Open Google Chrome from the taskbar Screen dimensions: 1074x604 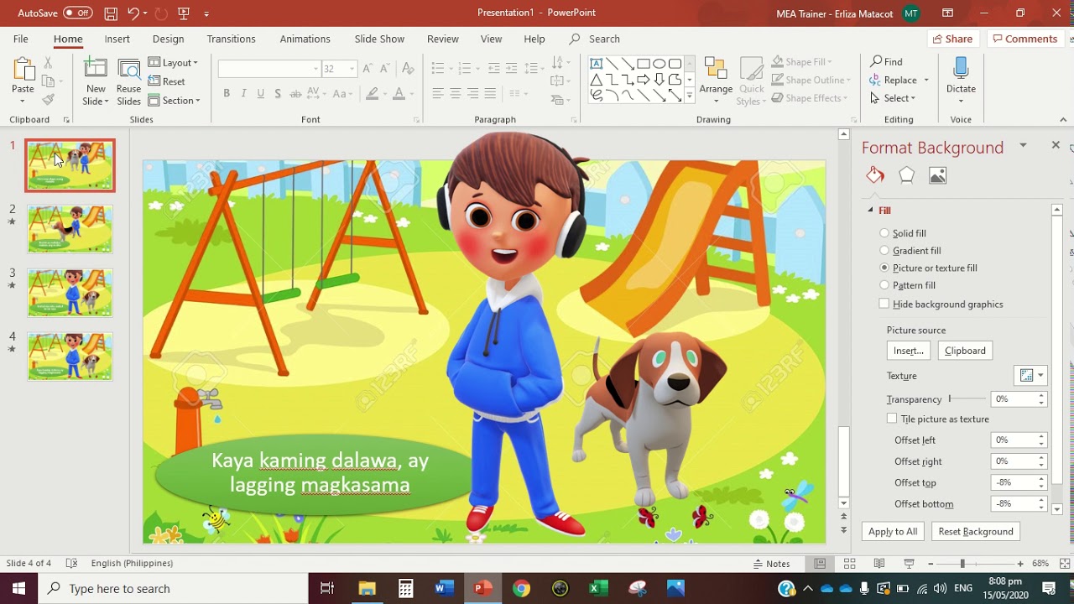click(521, 589)
